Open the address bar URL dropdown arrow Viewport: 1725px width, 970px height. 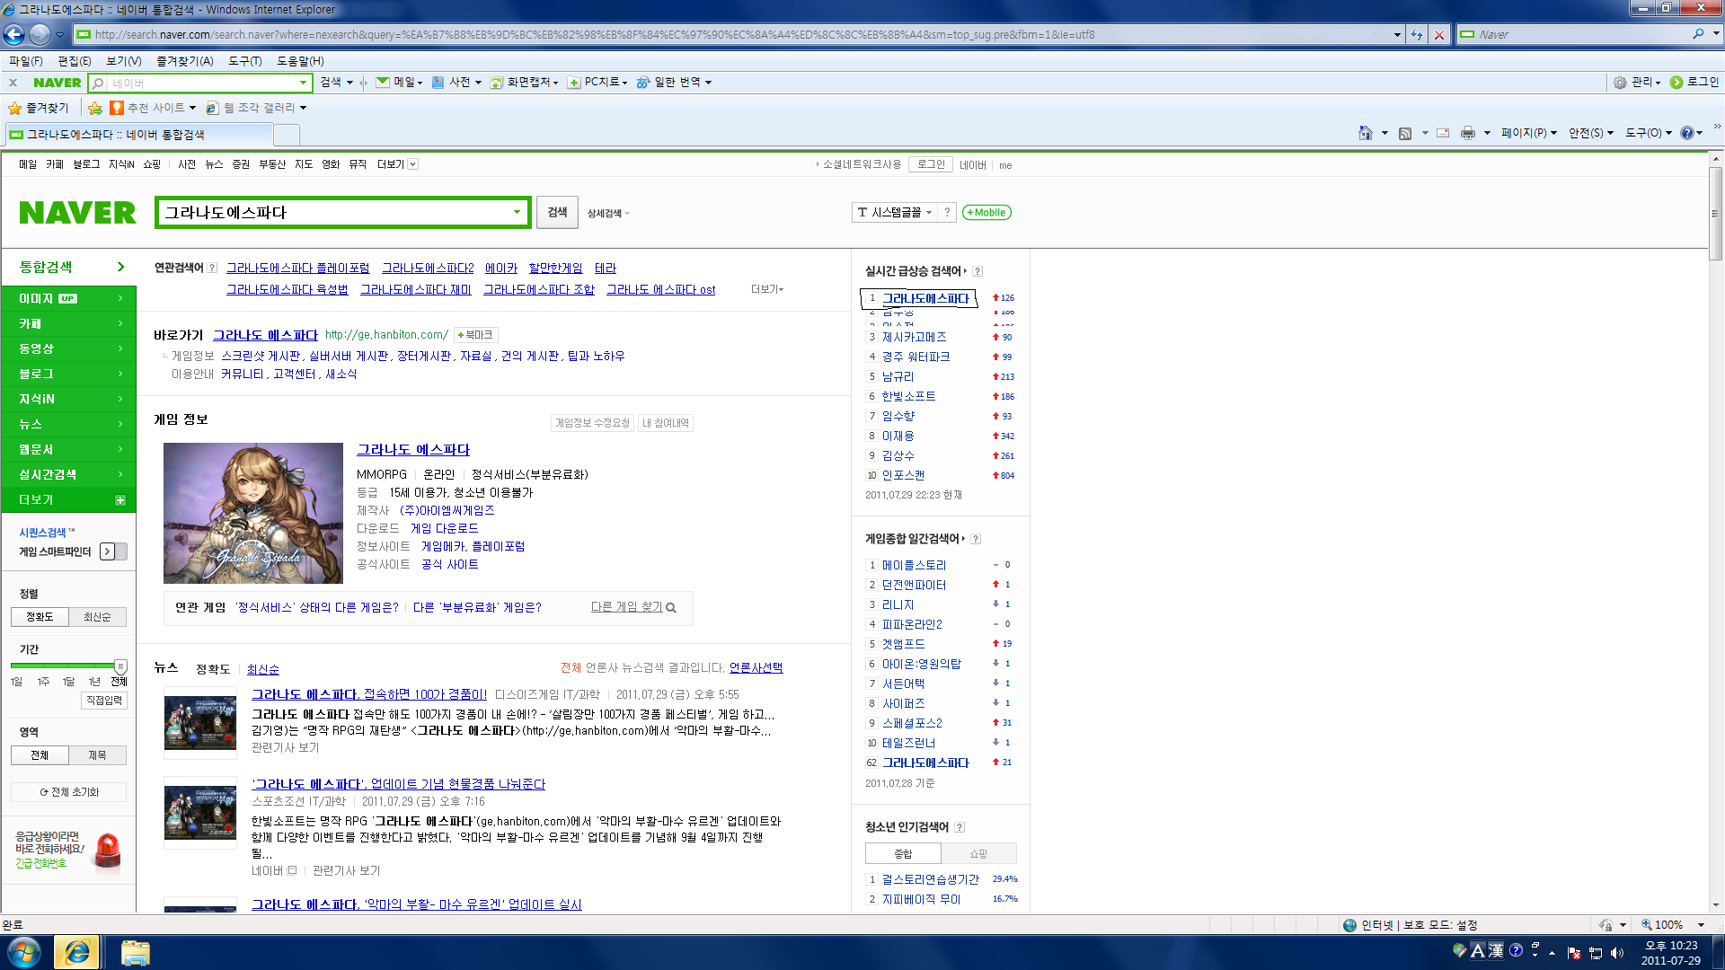[x=1397, y=35]
